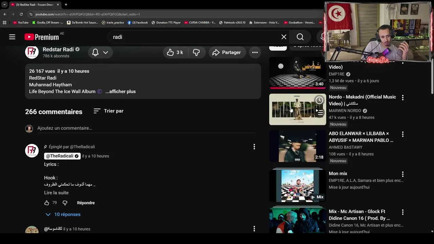The image size is (434, 244).
Task: Open MARWEN NORDO channel name
Action: [345, 111]
